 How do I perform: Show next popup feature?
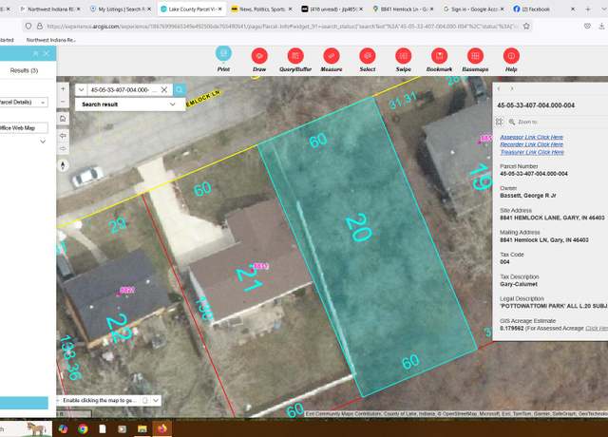point(512,88)
